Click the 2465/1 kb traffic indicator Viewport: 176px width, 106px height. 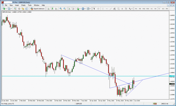click(x=165, y=104)
